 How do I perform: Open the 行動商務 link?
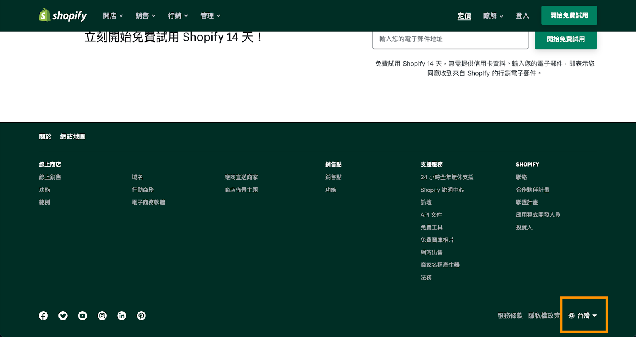pyautogui.click(x=143, y=190)
